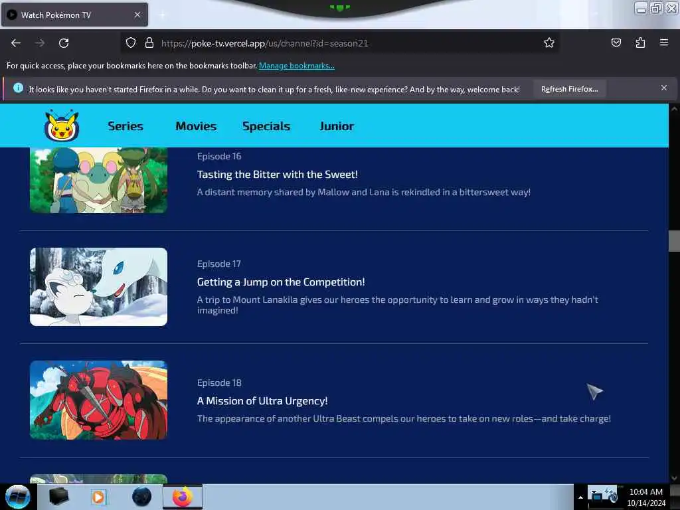
Task: Click the site security padlock icon
Action: pos(149,43)
